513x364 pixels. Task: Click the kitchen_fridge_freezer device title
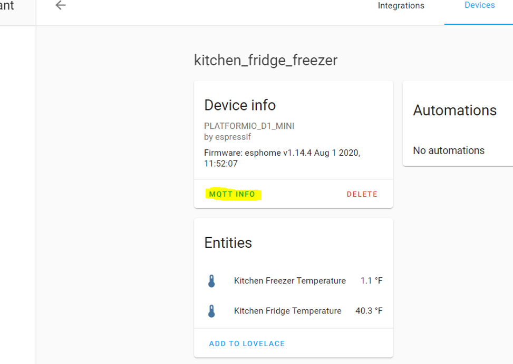266,60
